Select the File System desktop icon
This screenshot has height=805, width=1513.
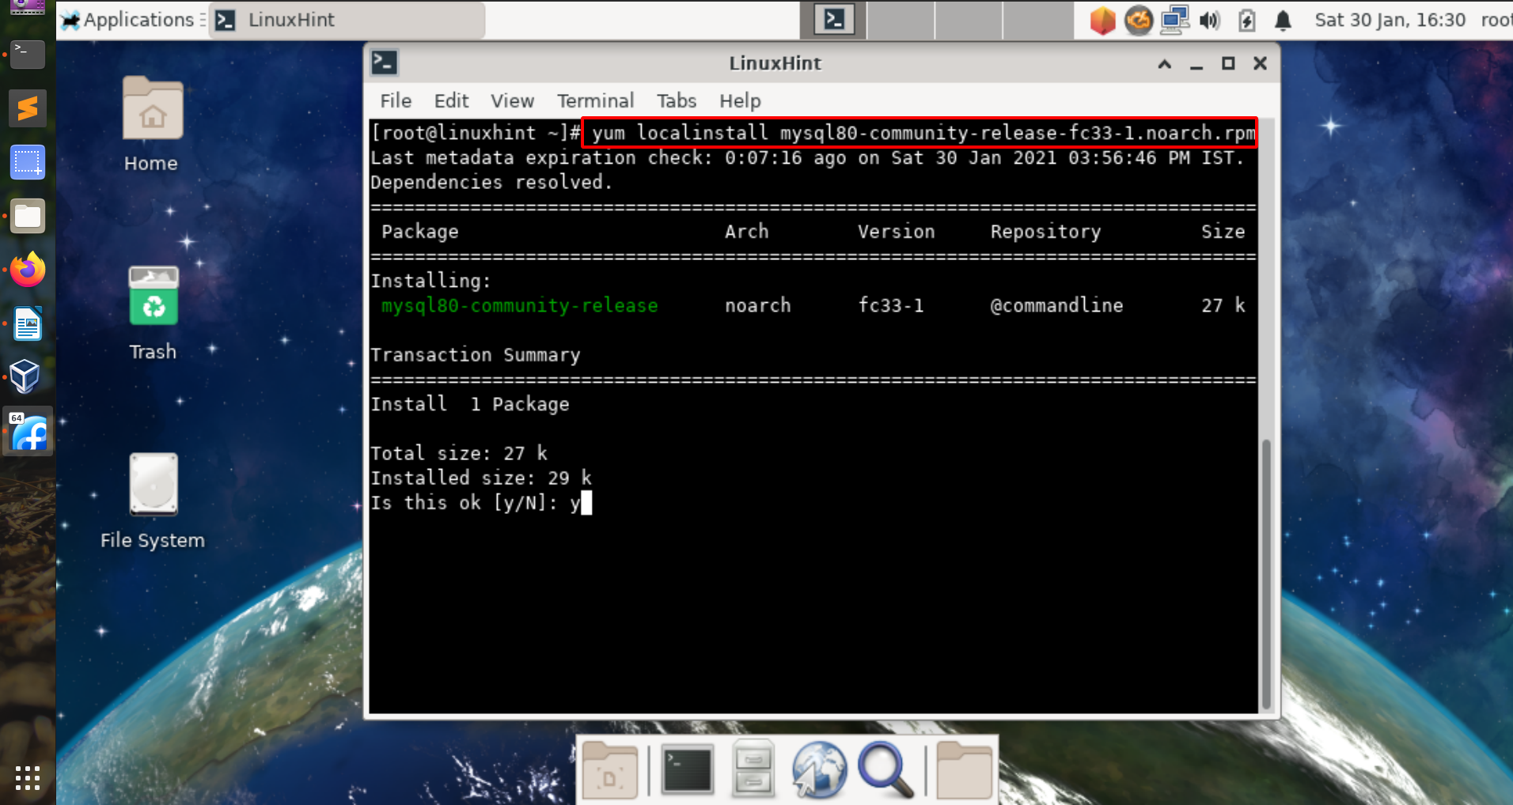coord(153,501)
